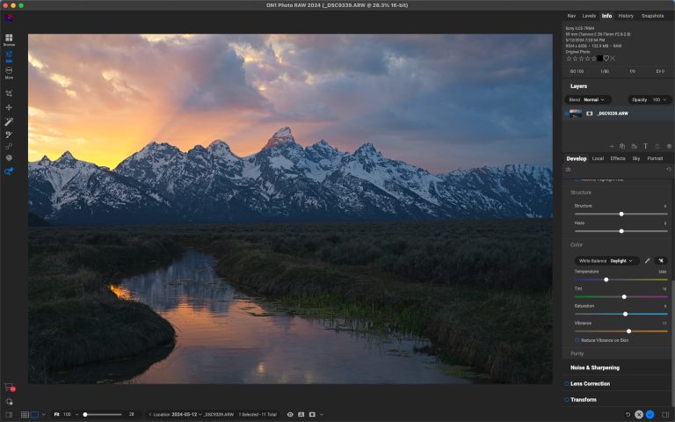Open the icon below the shopping cart
This screenshot has height=422, width=675.
[x=9, y=402]
